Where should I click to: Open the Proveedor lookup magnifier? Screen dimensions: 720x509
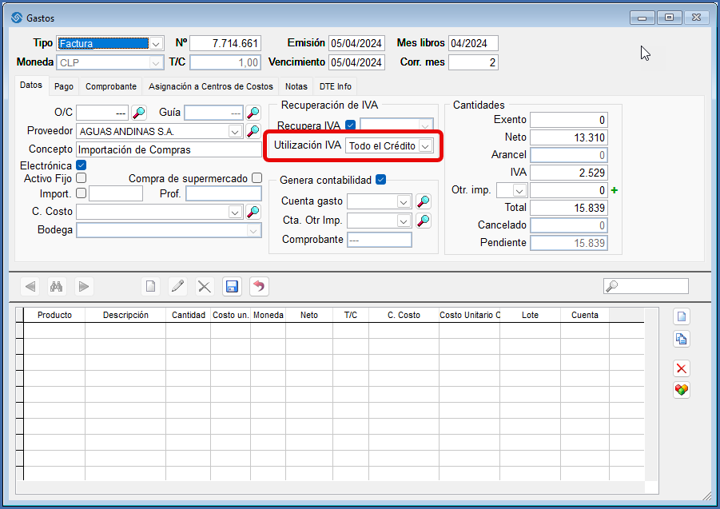(x=253, y=131)
